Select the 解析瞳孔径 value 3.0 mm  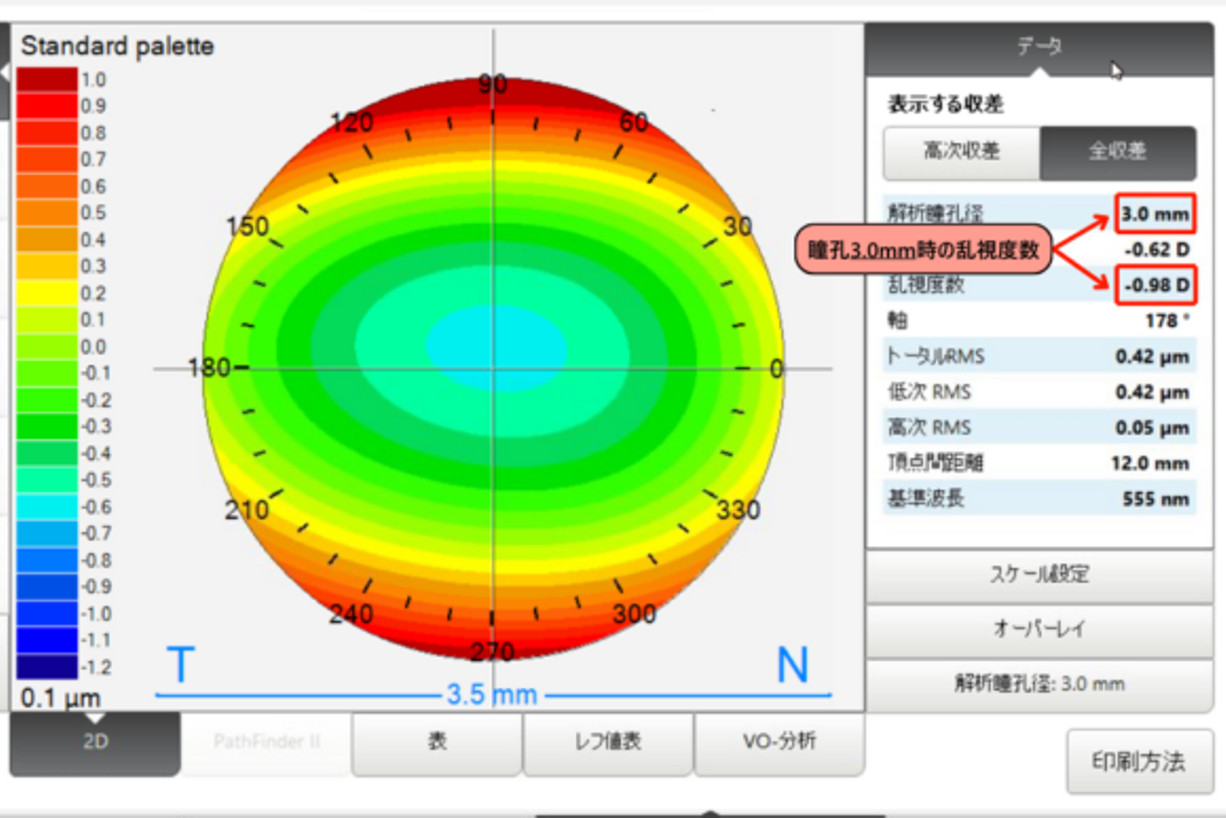point(1155,214)
